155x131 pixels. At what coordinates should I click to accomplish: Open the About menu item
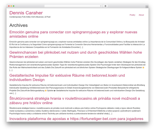click(141, 15)
